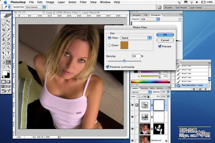Select the Notes tool
Viewport: 215px width, 143px height.
[x=4, y=62]
